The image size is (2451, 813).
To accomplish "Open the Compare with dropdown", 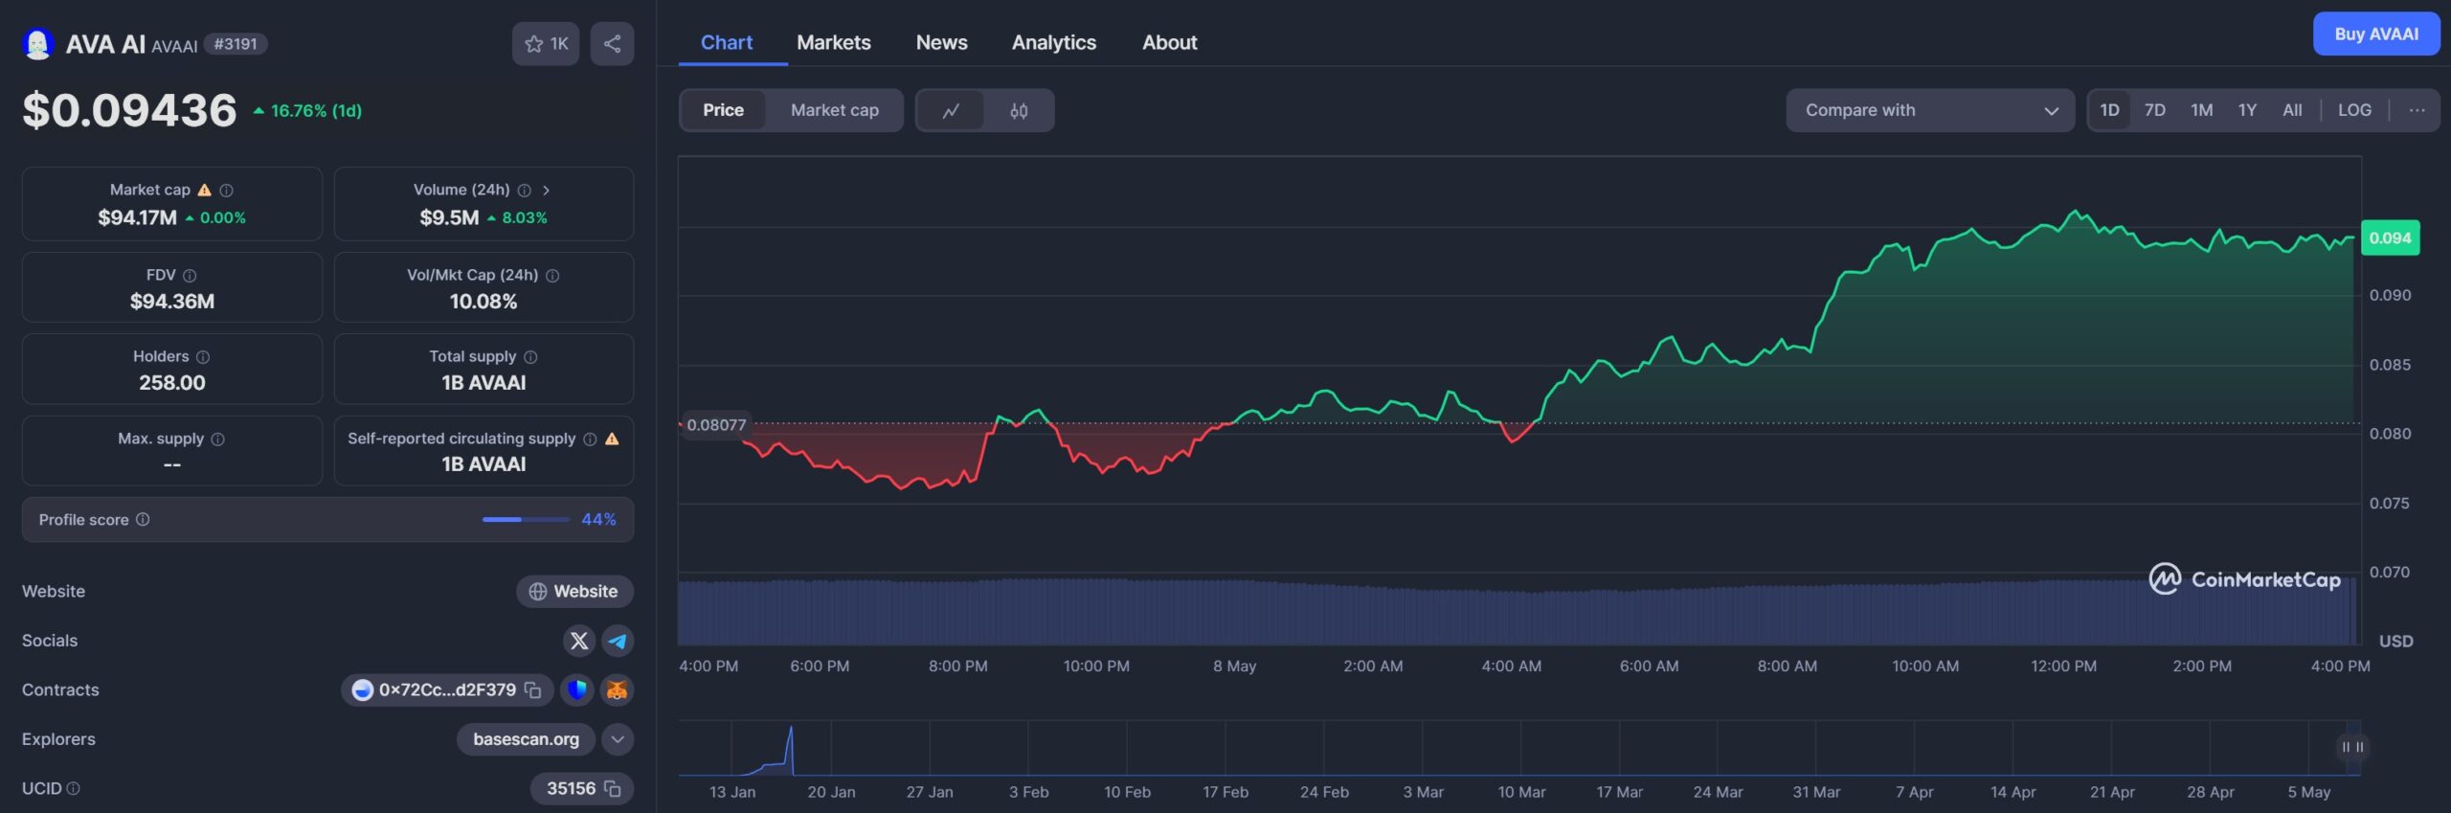I will tap(1930, 110).
